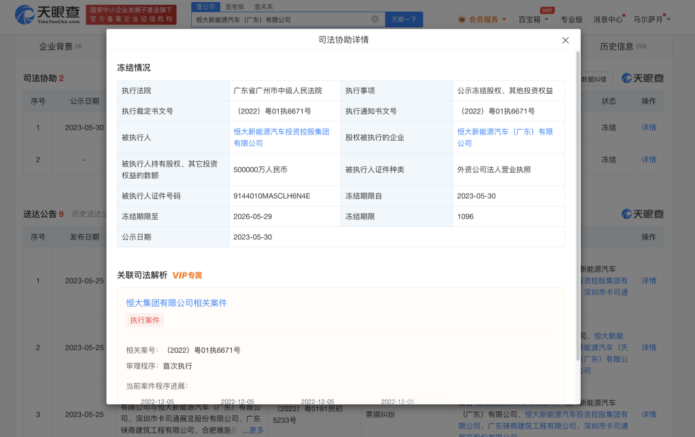Open 恒大新能源汽车（广东）有限公司 link in dialog

coord(505,137)
